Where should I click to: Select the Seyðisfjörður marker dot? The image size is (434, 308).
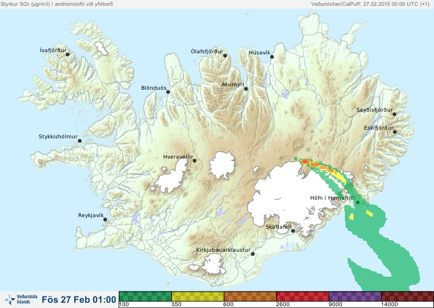[395, 114]
